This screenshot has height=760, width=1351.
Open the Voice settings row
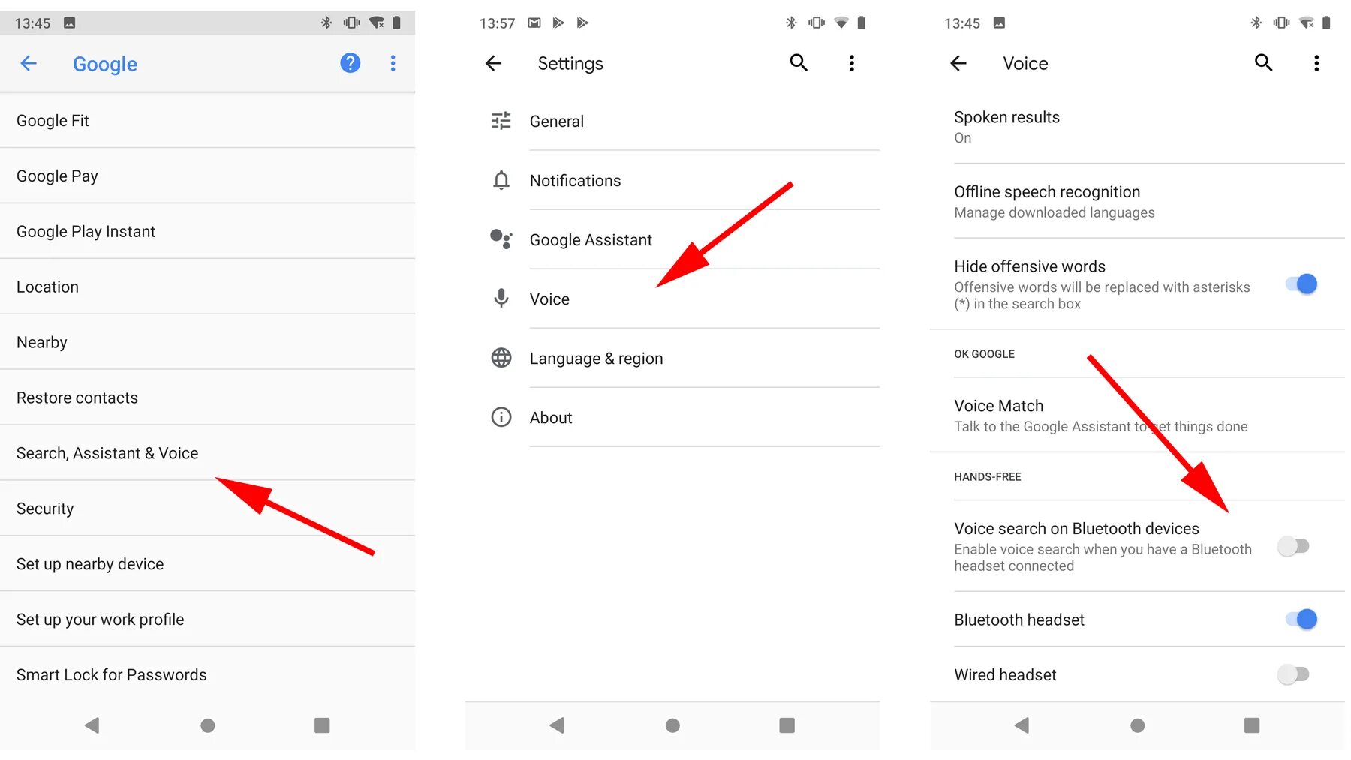672,299
